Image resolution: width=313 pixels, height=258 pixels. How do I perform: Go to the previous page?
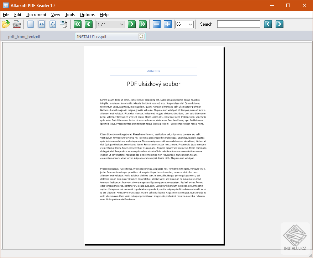[88, 24]
